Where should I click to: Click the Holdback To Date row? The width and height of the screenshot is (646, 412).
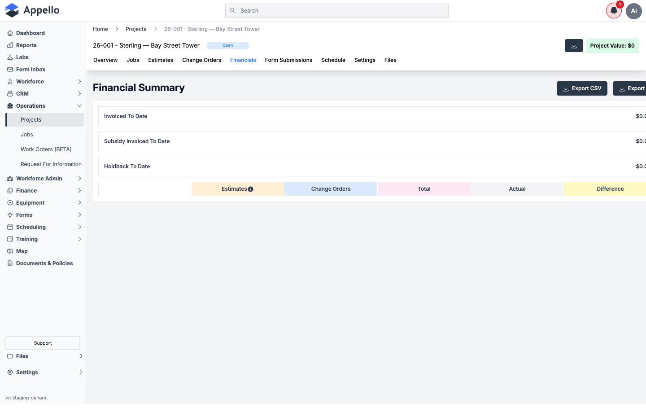click(x=372, y=167)
